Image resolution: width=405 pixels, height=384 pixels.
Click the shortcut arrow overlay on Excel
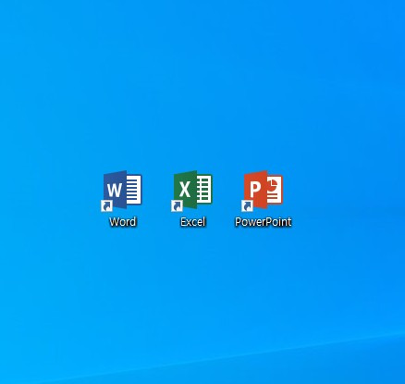tap(177, 205)
